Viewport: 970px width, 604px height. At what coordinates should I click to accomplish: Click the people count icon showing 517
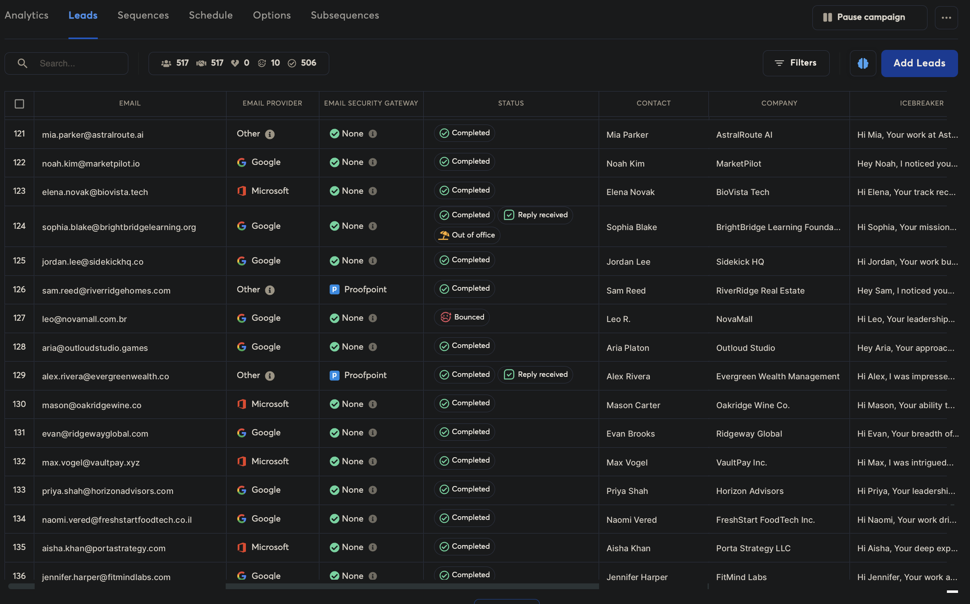click(x=166, y=63)
